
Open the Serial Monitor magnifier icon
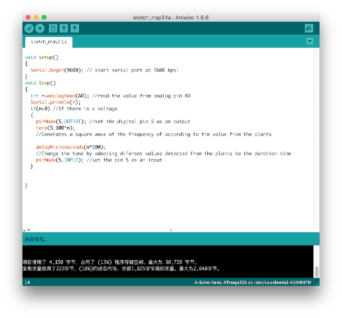coord(309,28)
